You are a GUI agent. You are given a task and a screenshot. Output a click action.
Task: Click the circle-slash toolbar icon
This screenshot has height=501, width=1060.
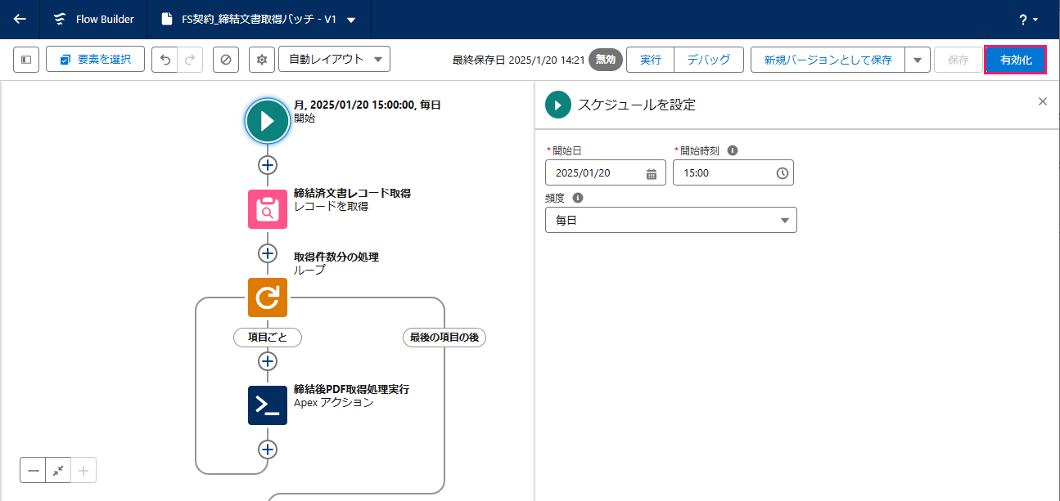point(226,60)
